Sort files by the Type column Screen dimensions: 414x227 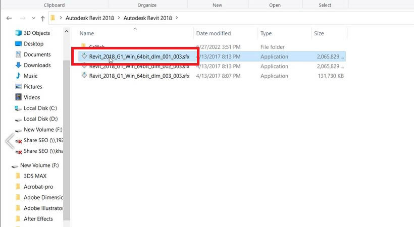(x=266, y=33)
